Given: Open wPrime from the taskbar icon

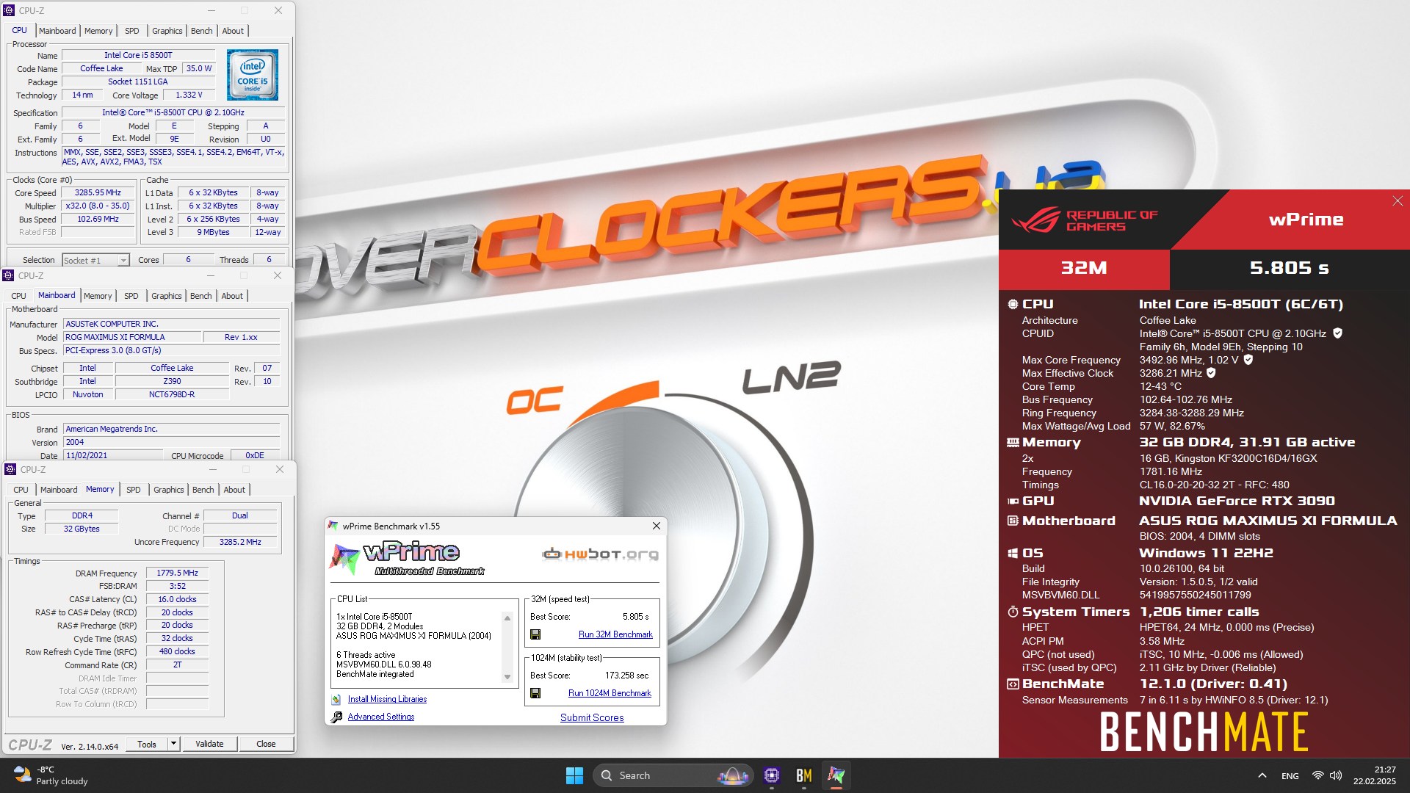Looking at the screenshot, I should point(836,775).
